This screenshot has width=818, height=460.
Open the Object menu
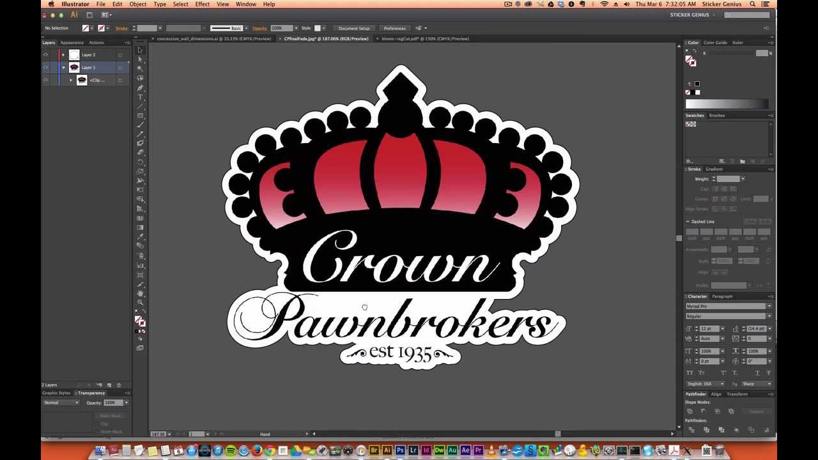(138, 4)
